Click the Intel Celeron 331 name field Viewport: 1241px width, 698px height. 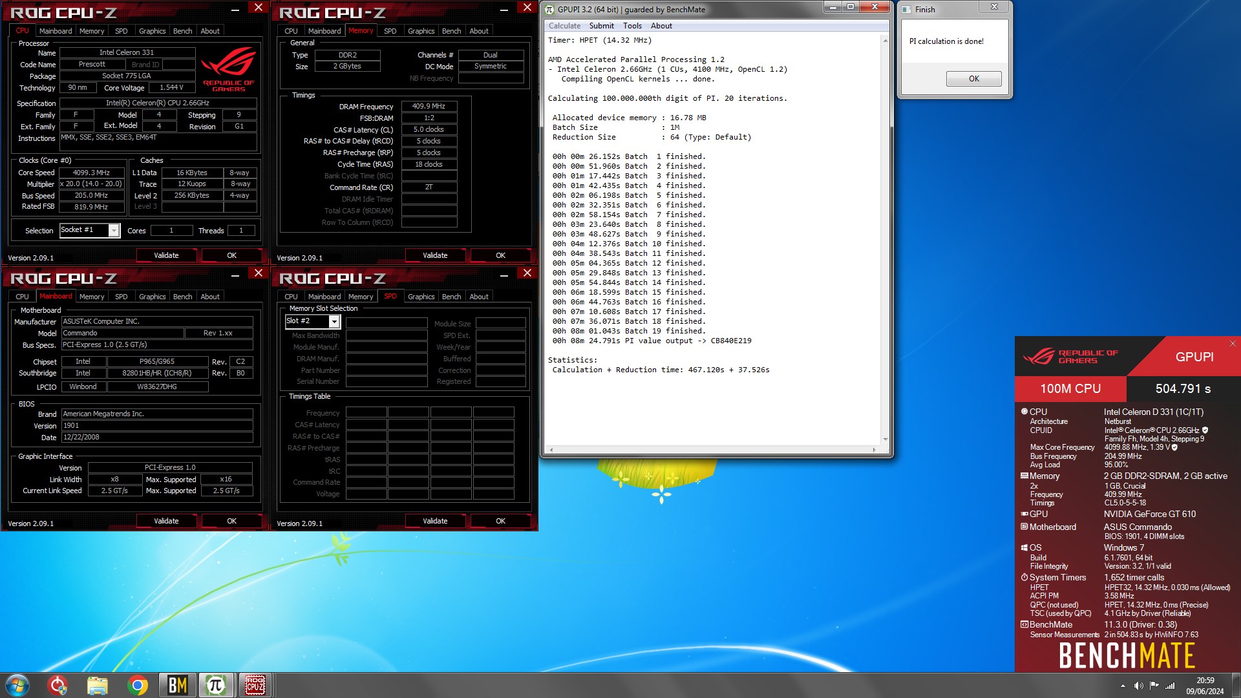point(127,52)
